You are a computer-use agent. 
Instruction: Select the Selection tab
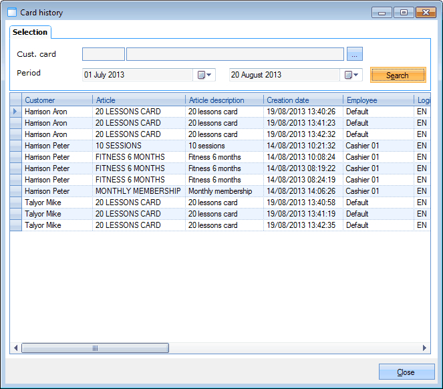click(30, 32)
